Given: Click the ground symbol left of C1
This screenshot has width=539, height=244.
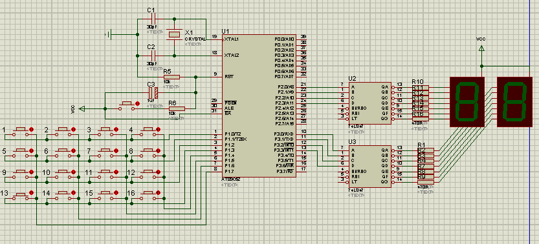Looking at the screenshot, I should coord(109,34).
